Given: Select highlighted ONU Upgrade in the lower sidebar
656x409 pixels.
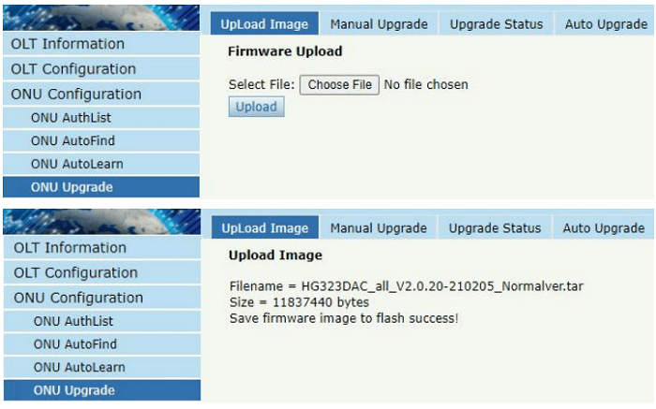Looking at the screenshot, I should point(74,390).
